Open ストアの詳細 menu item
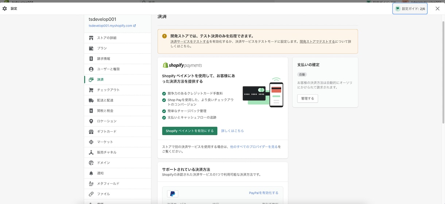This screenshot has height=204, width=445. coord(117,38)
